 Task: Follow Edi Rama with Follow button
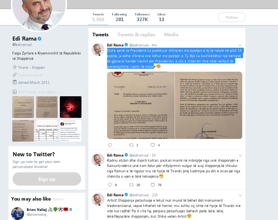[232, 17]
